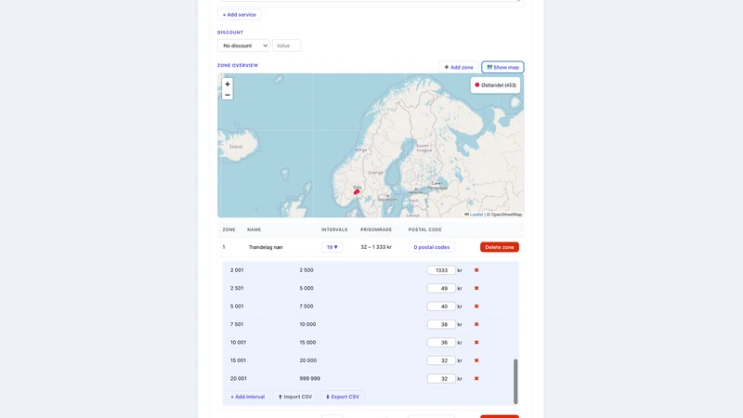Remove the 20 001–999 999 interval
Screen dimensions: 743x418
tap(476, 378)
